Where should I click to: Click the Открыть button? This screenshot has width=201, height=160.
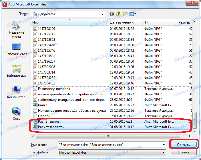(x=184, y=145)
